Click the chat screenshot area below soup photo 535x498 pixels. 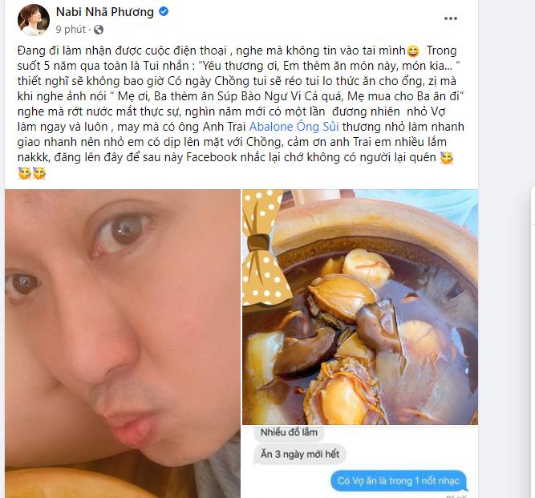pos(360,461)
